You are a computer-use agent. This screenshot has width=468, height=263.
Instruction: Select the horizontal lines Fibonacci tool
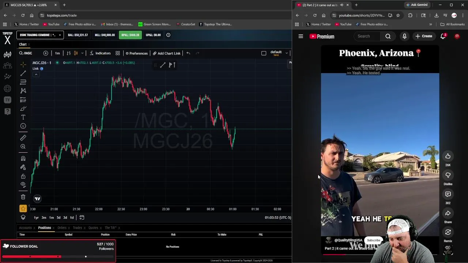pos(23,82)
